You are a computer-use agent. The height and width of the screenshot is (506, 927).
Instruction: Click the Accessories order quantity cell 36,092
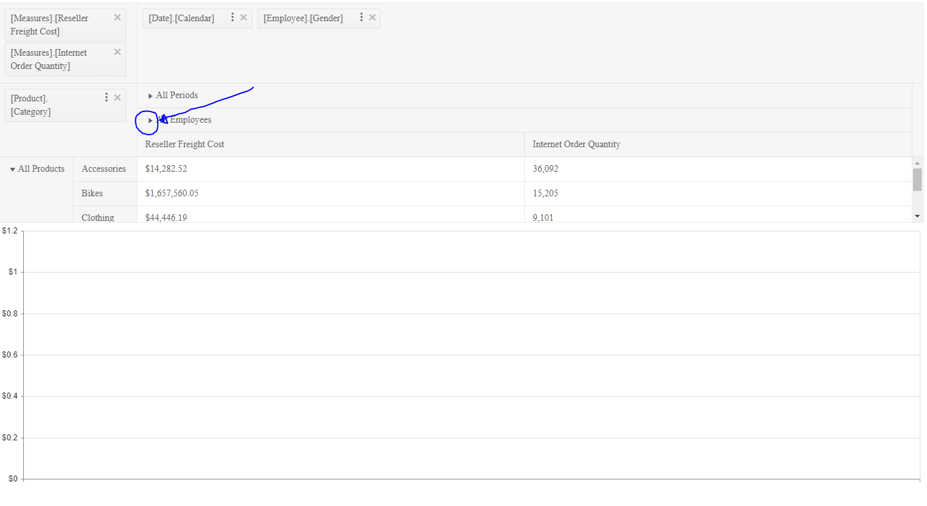point(545,169)
